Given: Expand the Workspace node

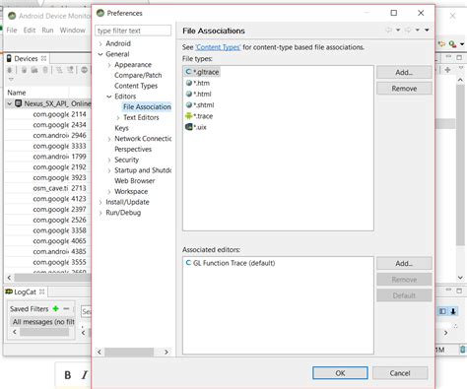Looking at the screenshot, I should tap(109, 192).
